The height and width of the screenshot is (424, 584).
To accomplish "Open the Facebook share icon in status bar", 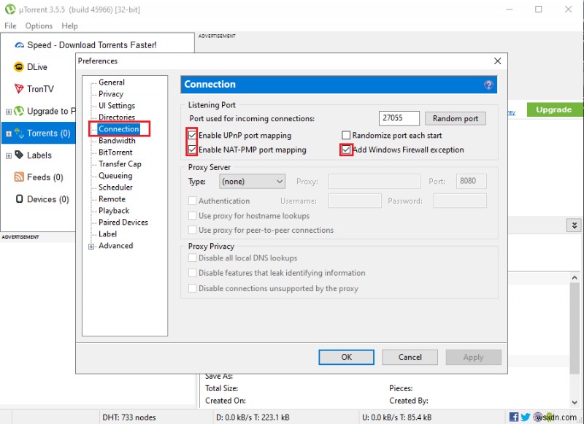I will [515, 416].
